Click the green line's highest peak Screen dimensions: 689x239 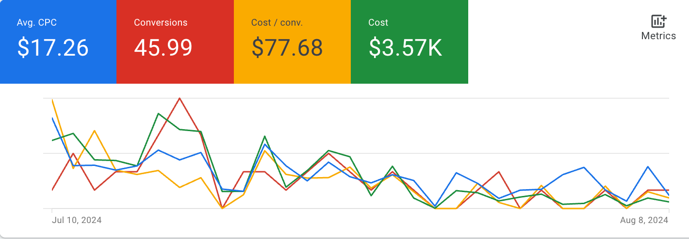(159, 114)
